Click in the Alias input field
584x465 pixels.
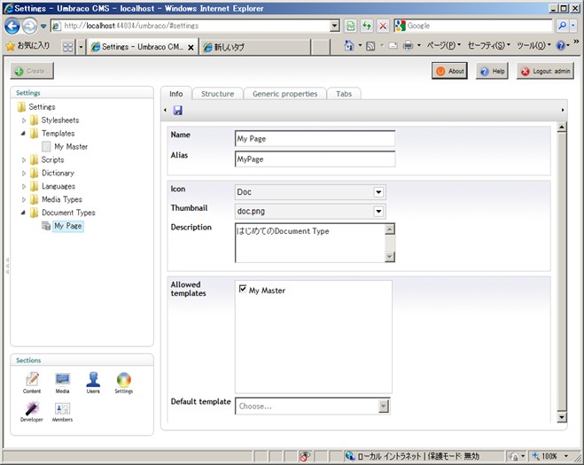315,159
